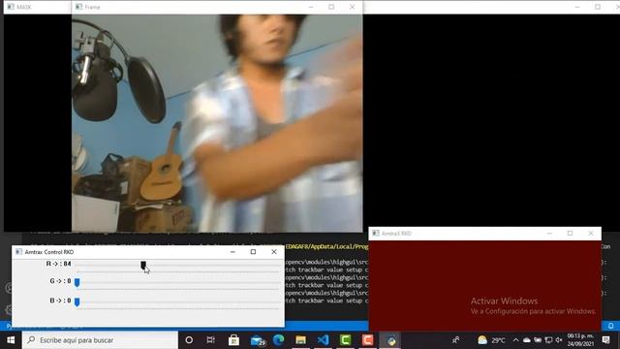Screen dimensions: 620x349
Task: Open the 29°C weather widget
Action: pyautogui.click(x=491, y=340)
